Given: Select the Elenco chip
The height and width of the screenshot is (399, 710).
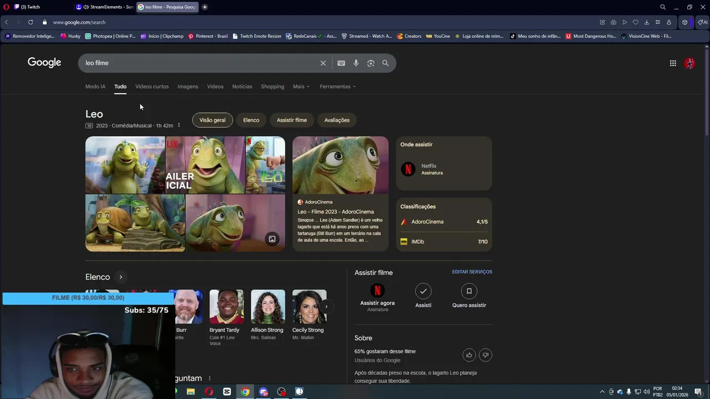Looking at the screenshot, I should point(251,120).
